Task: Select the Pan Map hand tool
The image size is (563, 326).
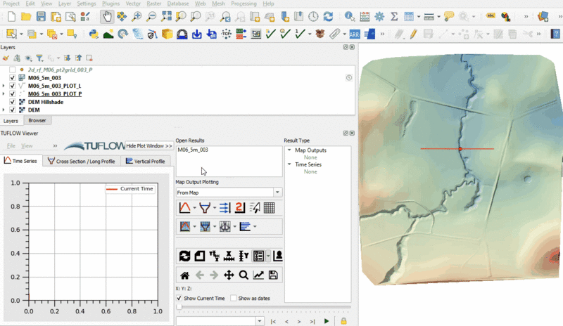Action: pos(106,16)
